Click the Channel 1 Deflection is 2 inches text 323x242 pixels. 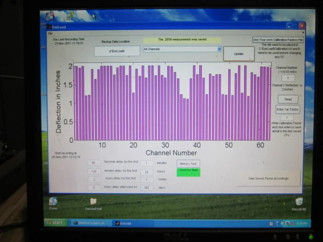tap(287, 87)
